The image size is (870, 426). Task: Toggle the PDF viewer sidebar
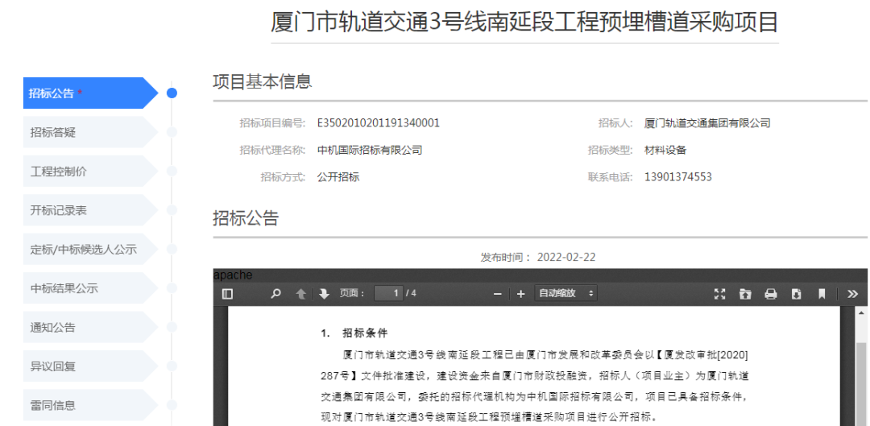[227, 294]
